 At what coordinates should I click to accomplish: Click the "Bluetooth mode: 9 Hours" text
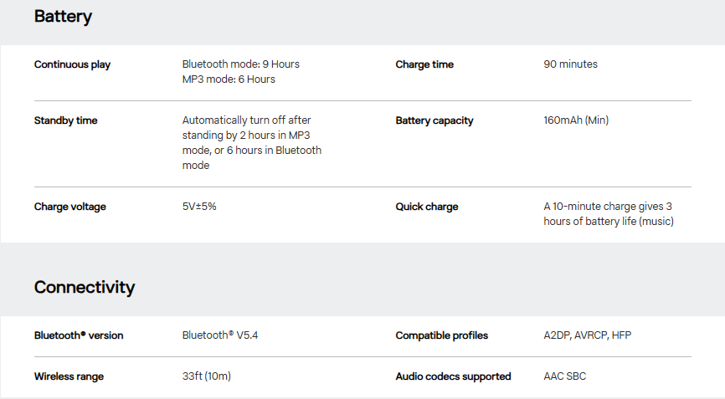(240, 64)
